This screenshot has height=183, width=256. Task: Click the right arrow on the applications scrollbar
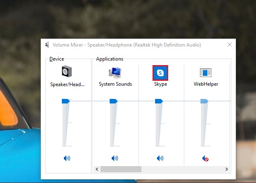click(227, 169)
